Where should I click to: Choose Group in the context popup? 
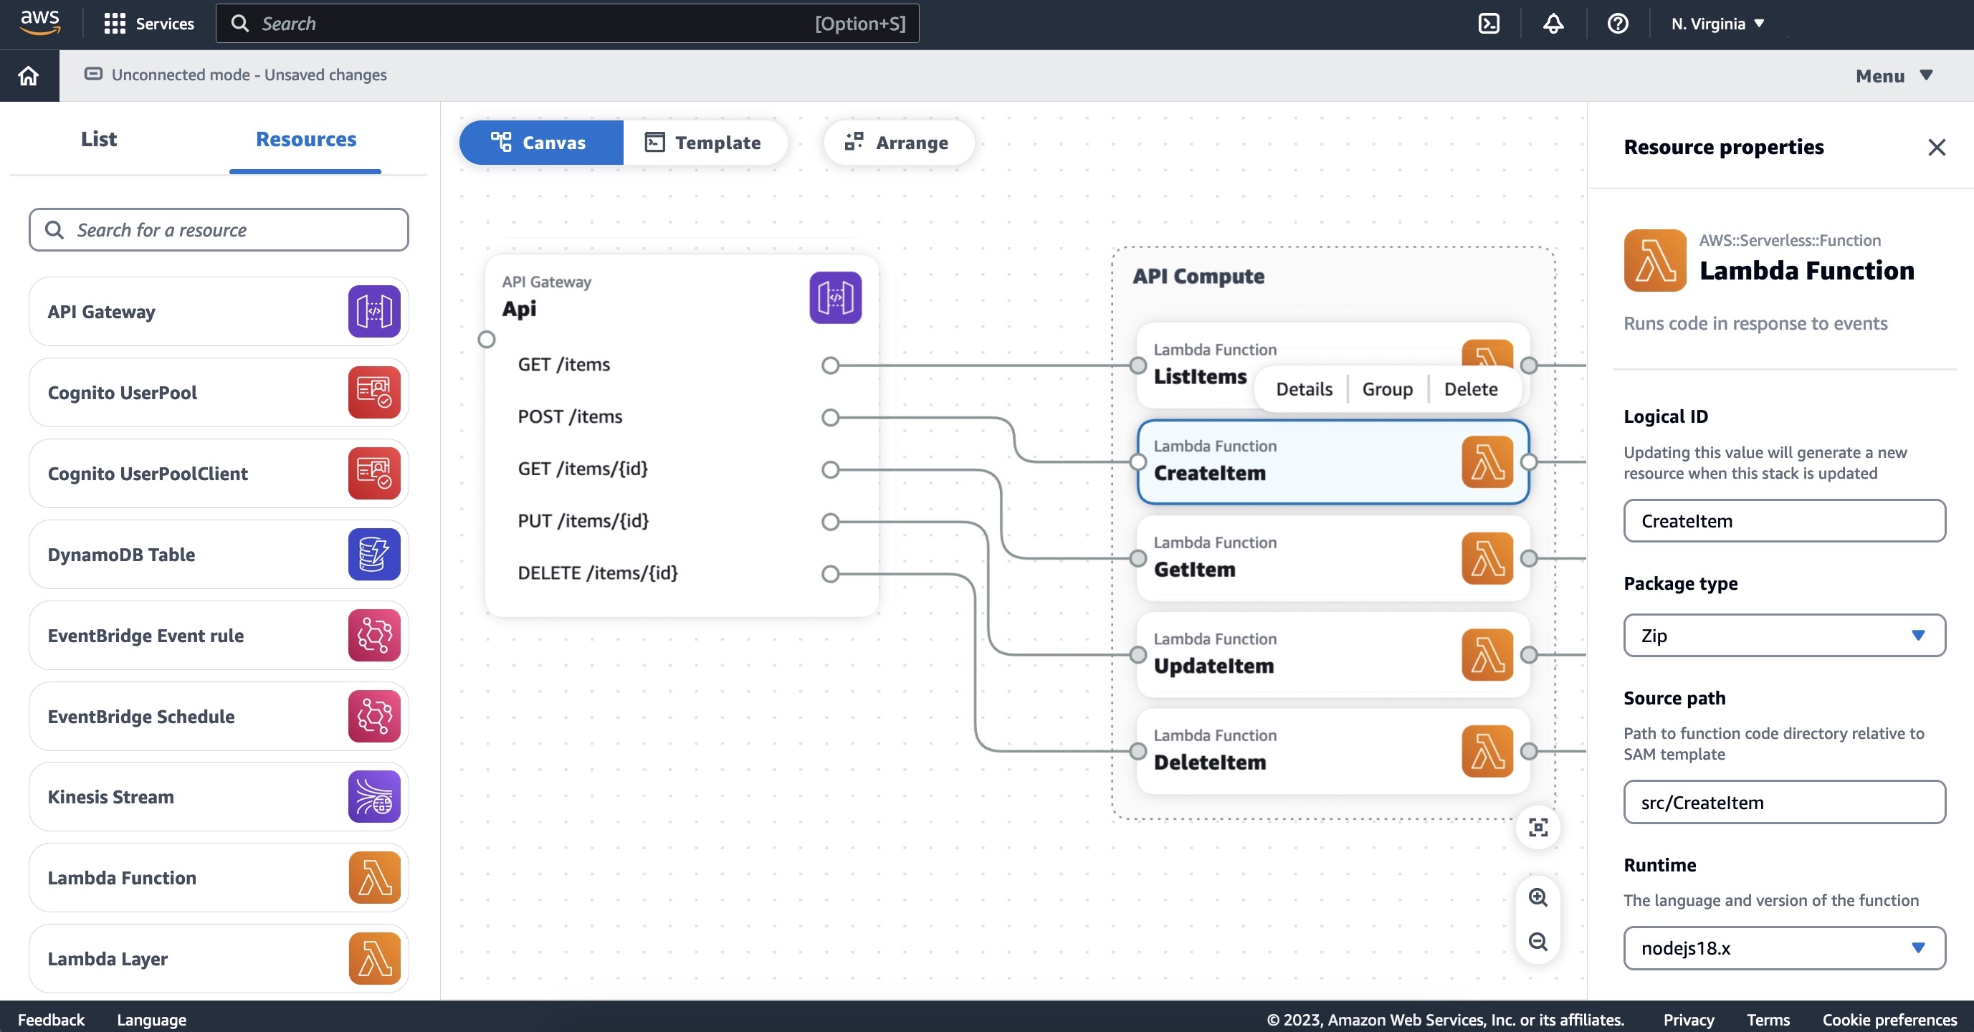tap(1387, 389)
